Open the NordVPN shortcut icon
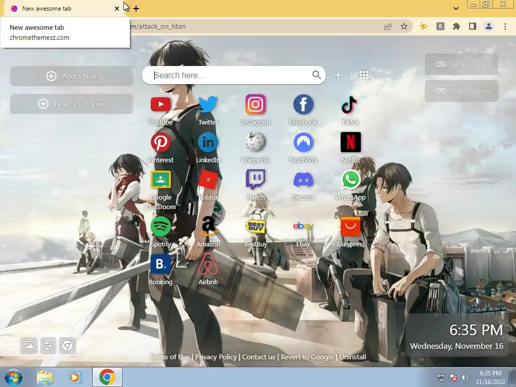 [303, 142]
